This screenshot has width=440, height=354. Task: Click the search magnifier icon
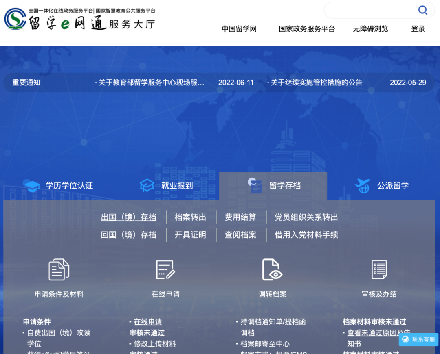pyautogui.click(x=423, y=10)
